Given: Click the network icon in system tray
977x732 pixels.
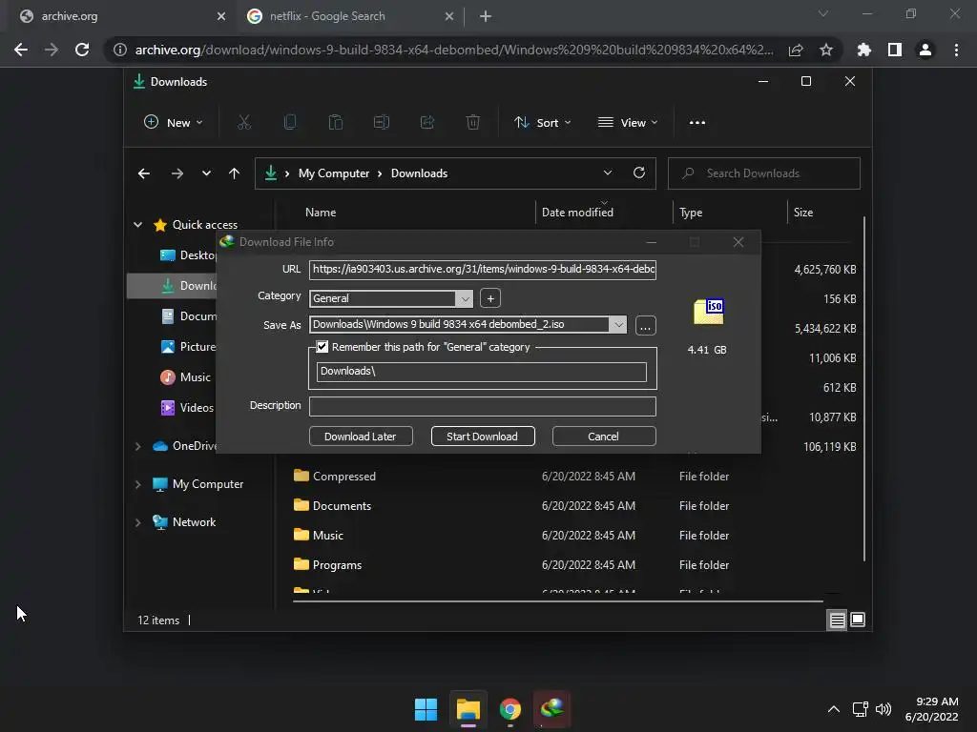Looking at the screenshot, I should tap(861, 709).
